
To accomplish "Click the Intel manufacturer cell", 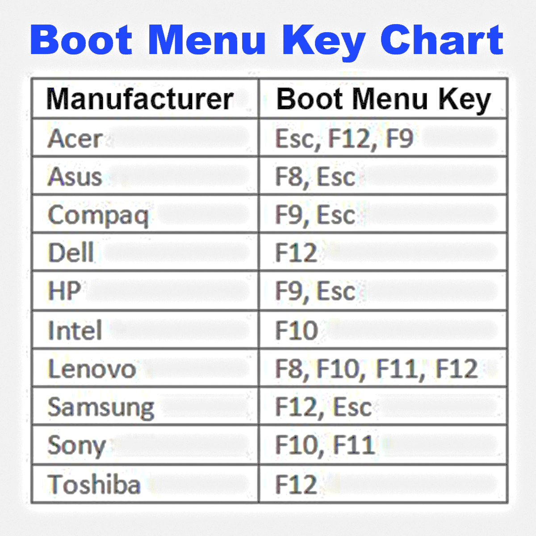I will (145, 330).
